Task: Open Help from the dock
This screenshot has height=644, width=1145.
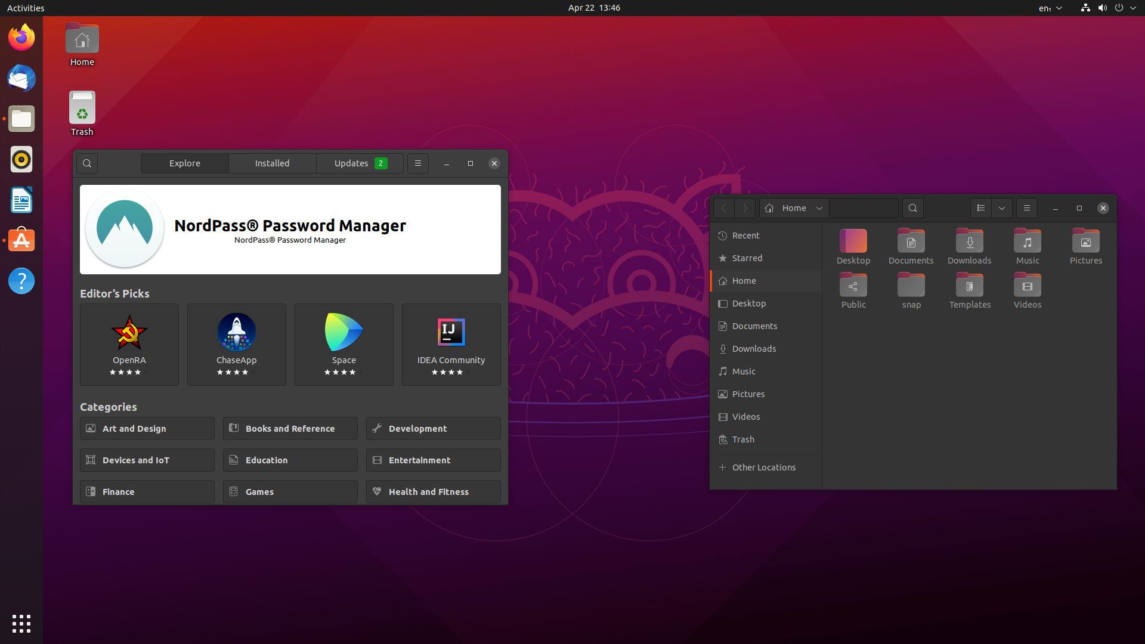Action: pos(21,281)
